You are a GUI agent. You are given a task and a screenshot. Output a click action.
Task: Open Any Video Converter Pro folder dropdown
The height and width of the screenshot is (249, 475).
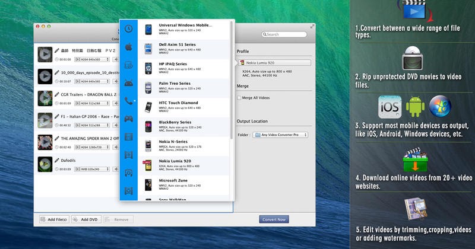point(280,135)
